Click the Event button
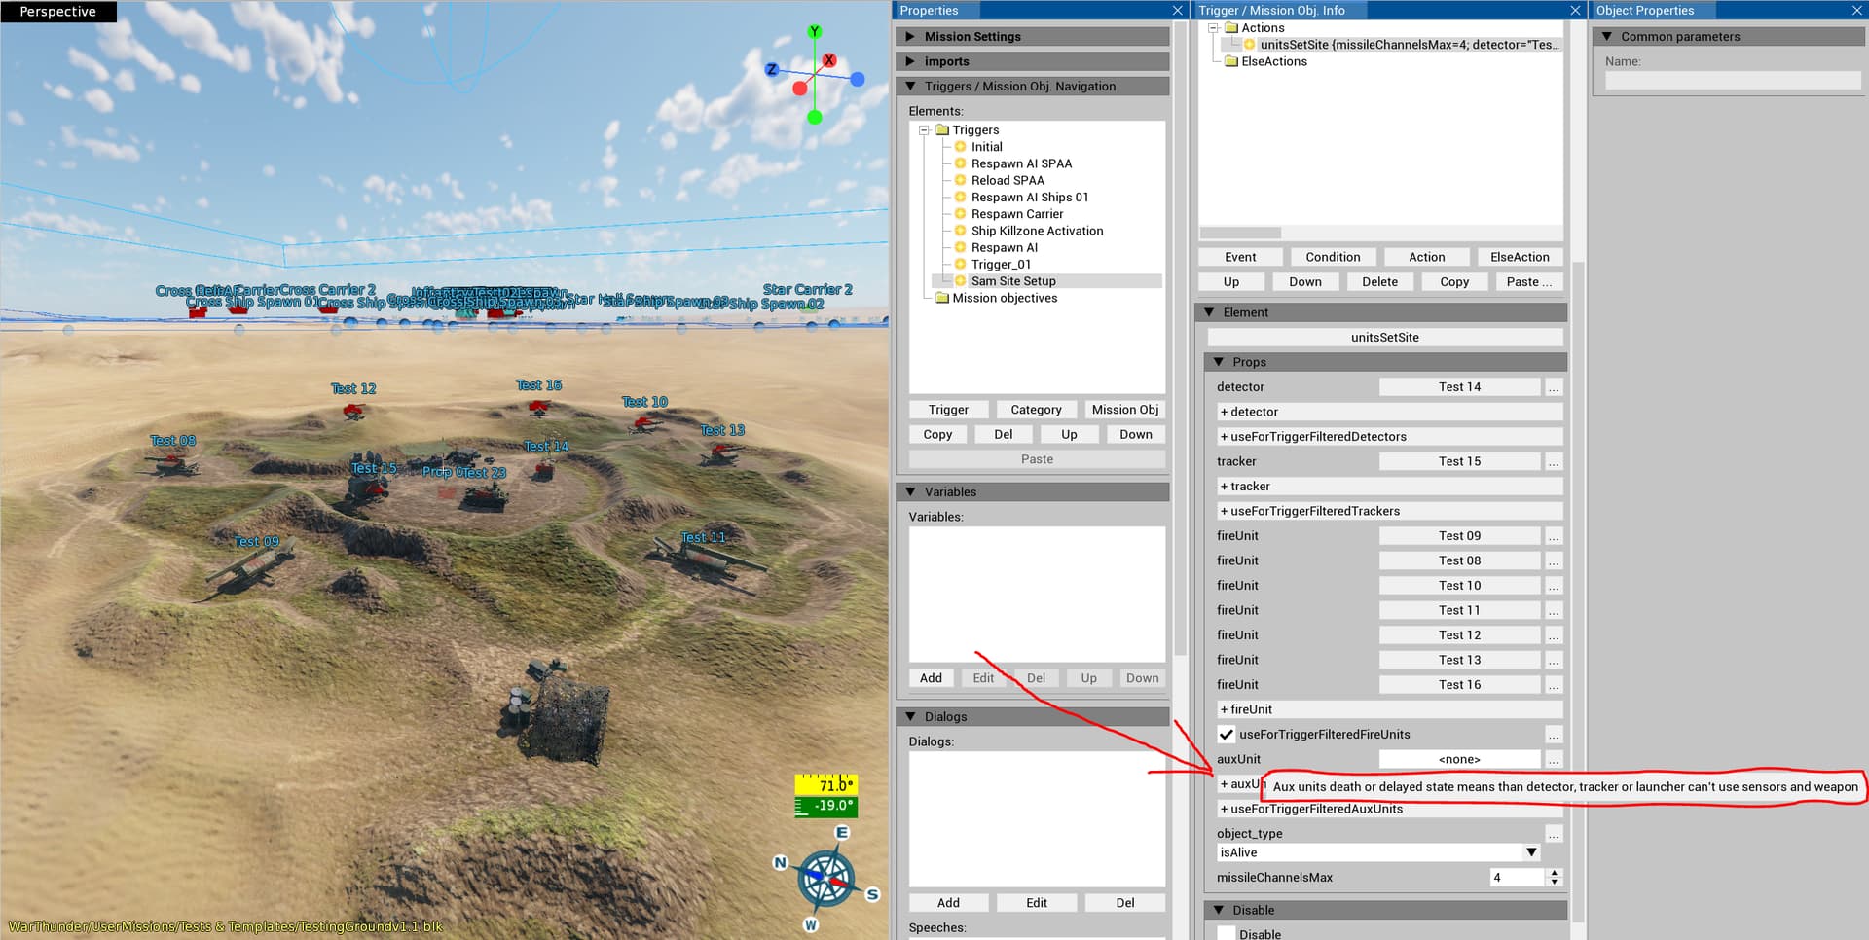 click(x=1240, y=257)
